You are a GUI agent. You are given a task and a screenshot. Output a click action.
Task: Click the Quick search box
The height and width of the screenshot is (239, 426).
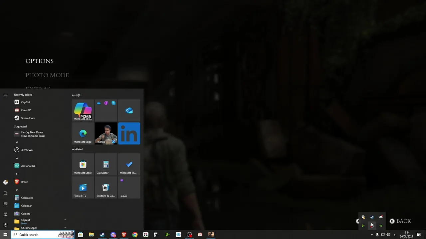tap(43, 235)
